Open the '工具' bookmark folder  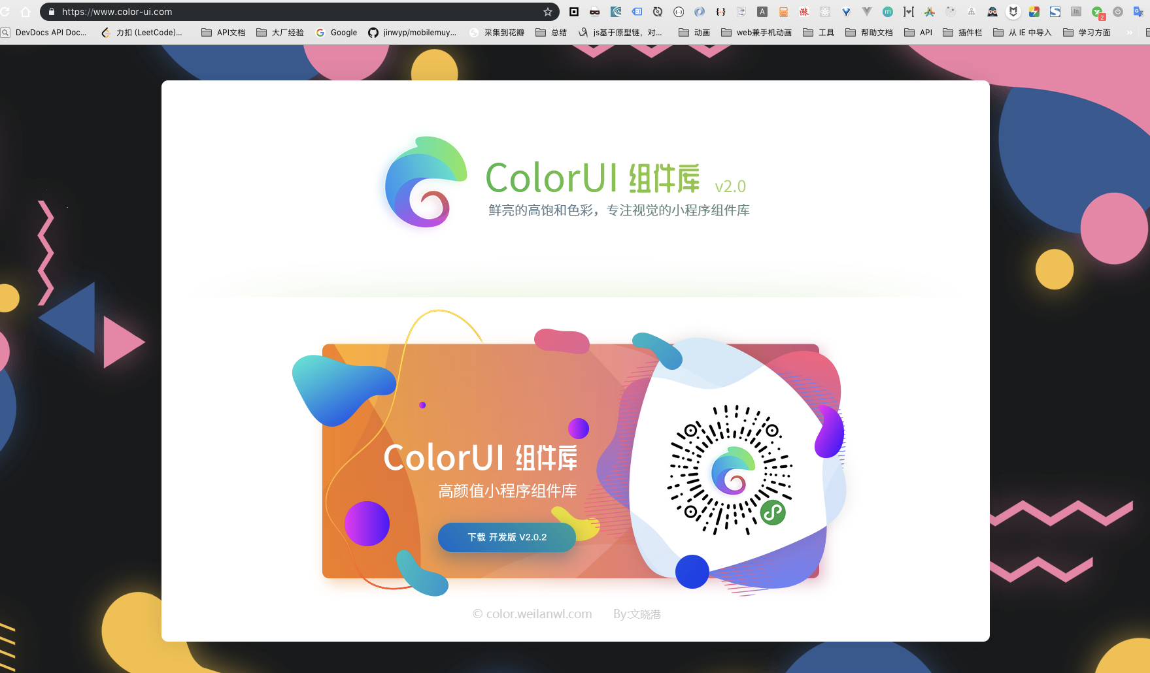(x=819, y=33)
